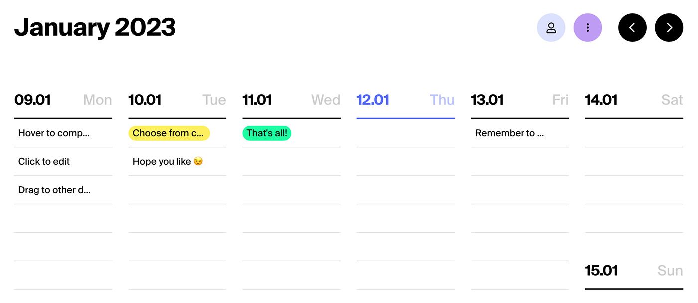Select the 'Drag to other d...' entry

[x=54, y=190]
